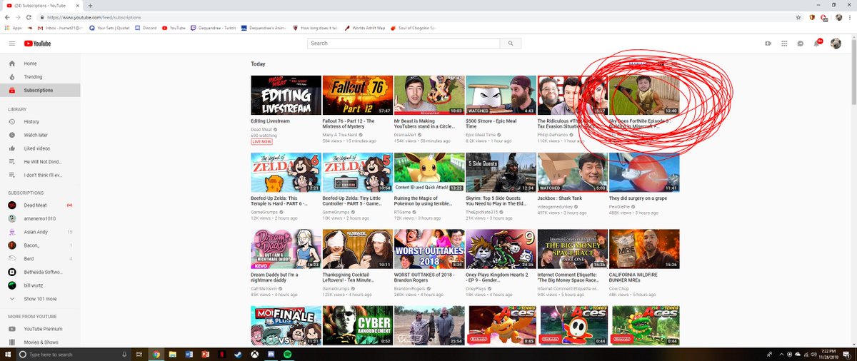This screenshot has width=857, height=361.
Task: Open the Dequandree - Twitch bookmark
Action: pos(214,28)
